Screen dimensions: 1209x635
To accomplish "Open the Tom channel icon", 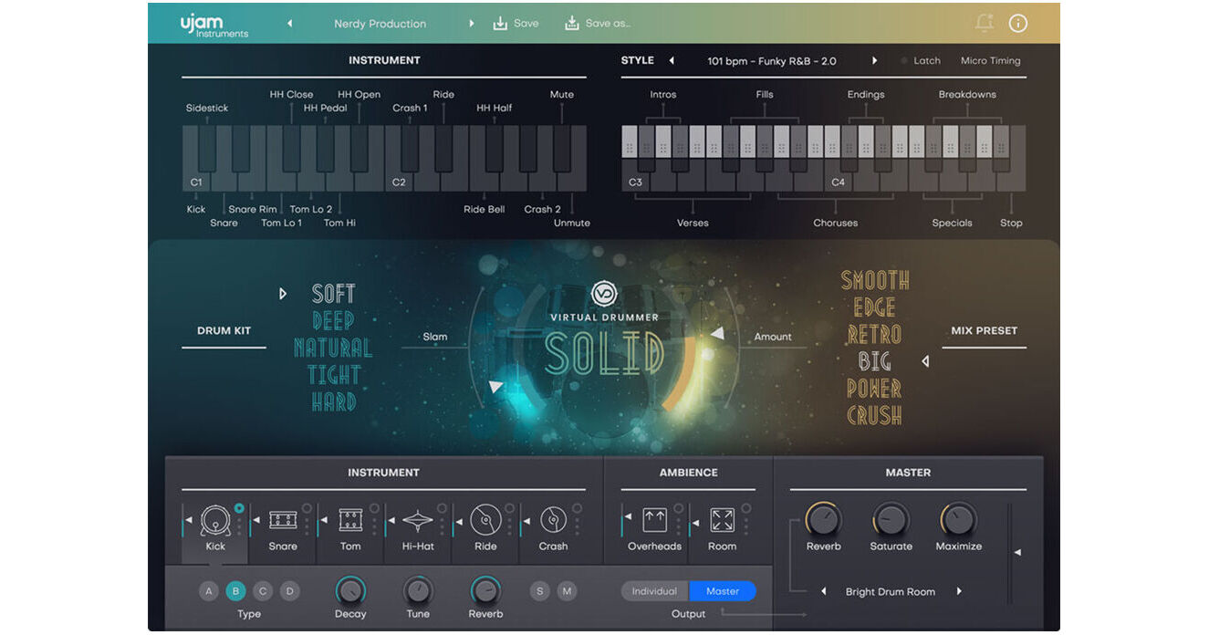I will point(349,520).
